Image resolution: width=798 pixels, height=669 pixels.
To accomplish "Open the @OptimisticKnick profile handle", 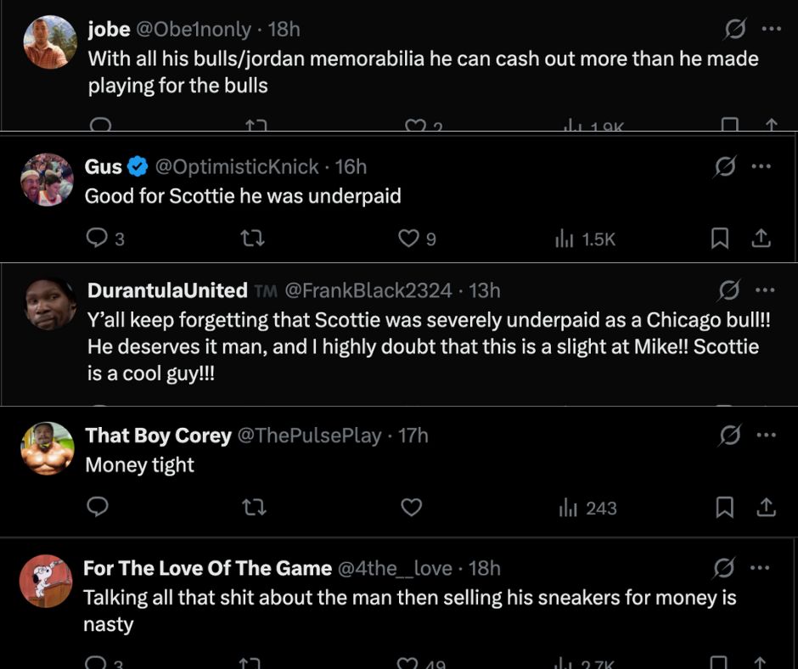I will coord(237,166).
